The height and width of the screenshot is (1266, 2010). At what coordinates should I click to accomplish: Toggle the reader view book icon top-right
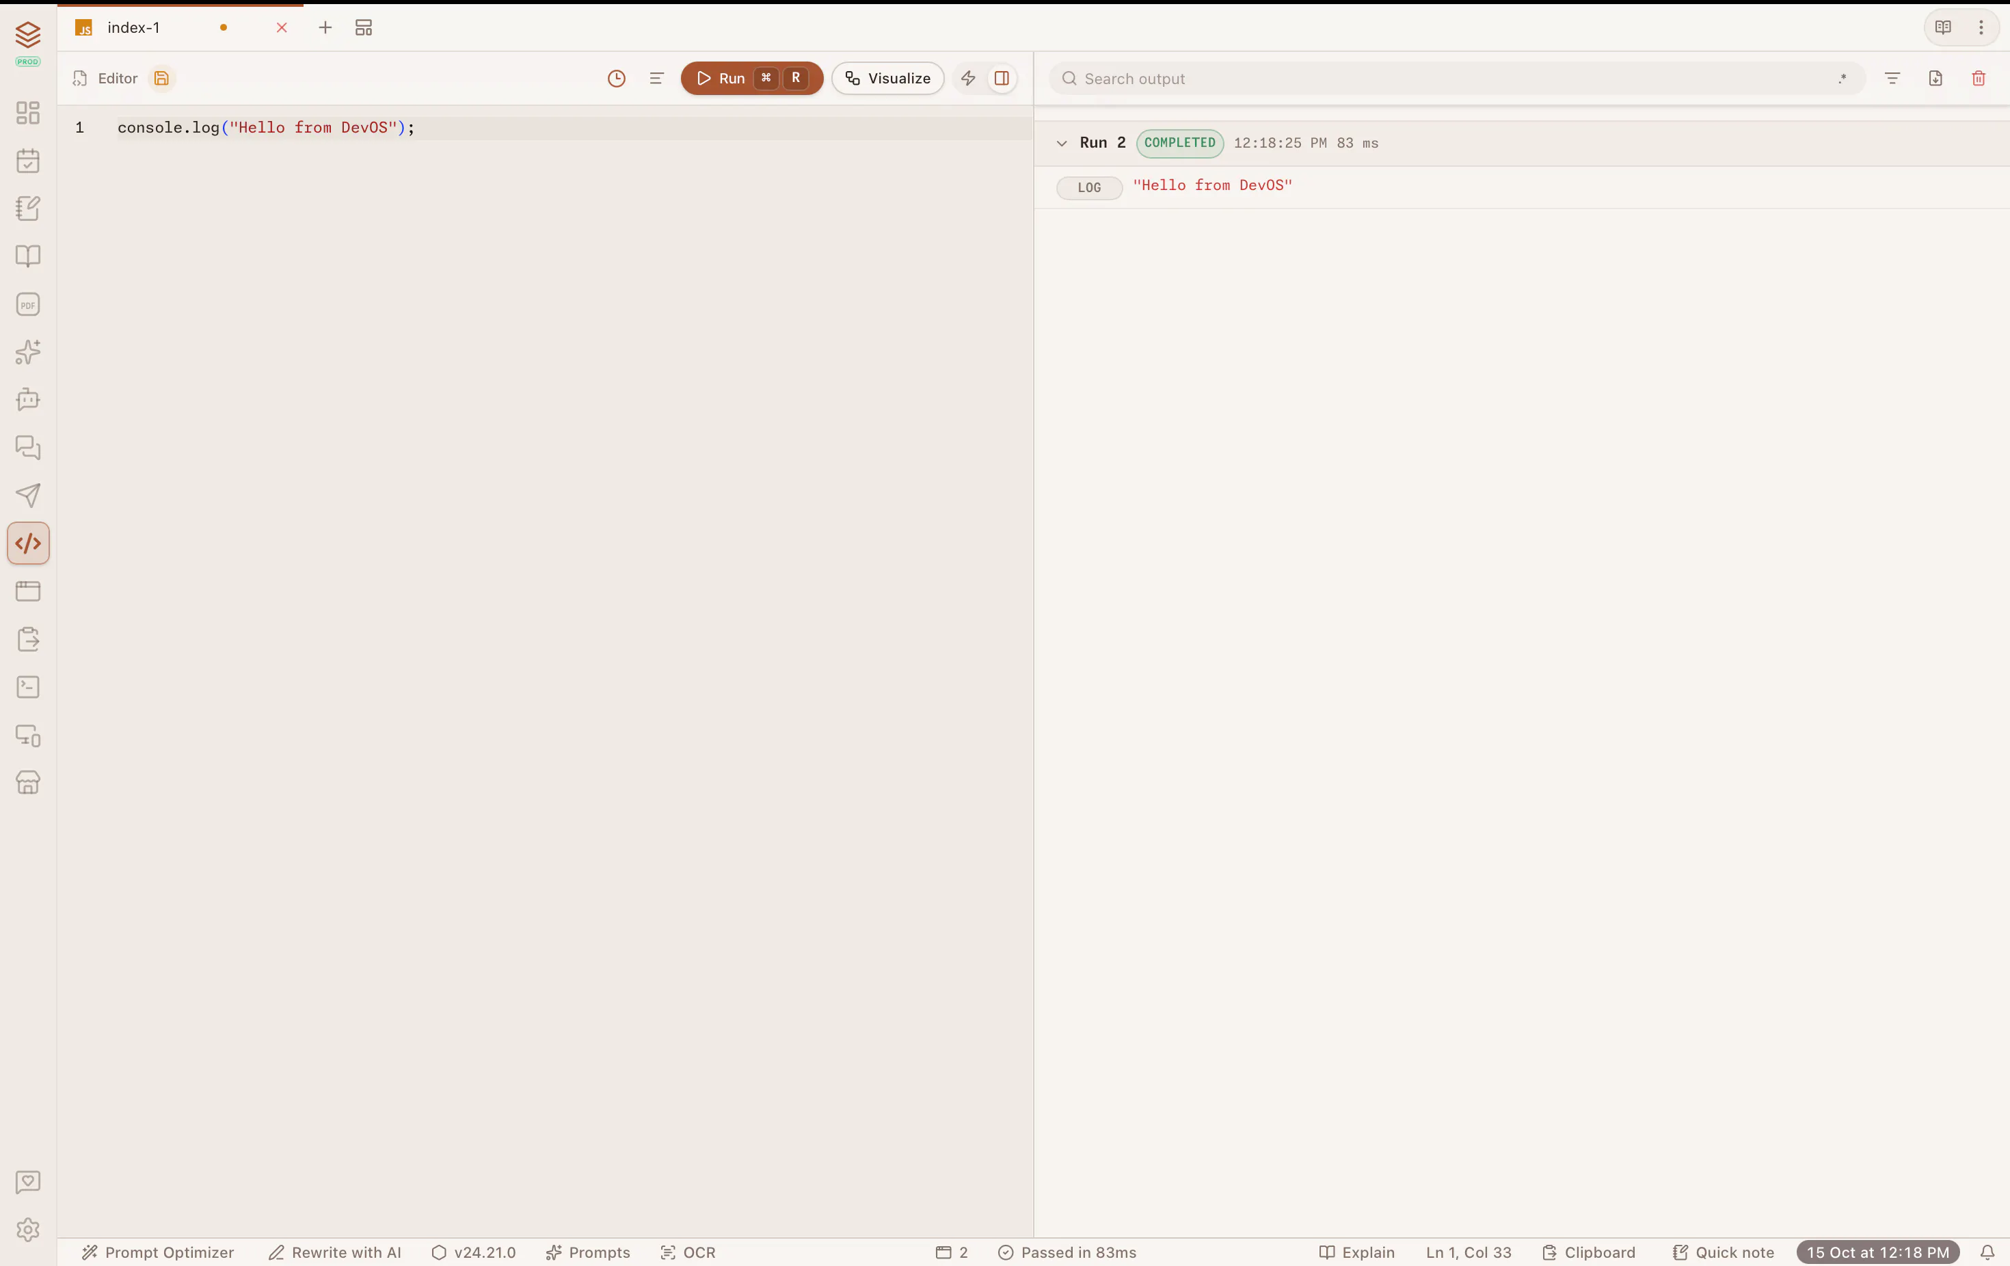(1943, 27)
